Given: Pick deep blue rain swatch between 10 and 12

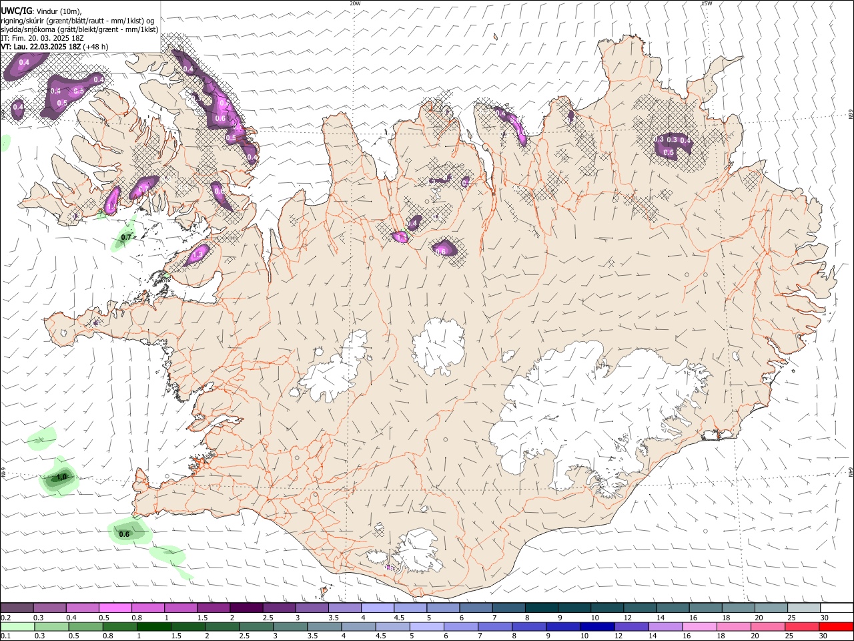Looking at the screenshot, I should click(x=597, y=626).
